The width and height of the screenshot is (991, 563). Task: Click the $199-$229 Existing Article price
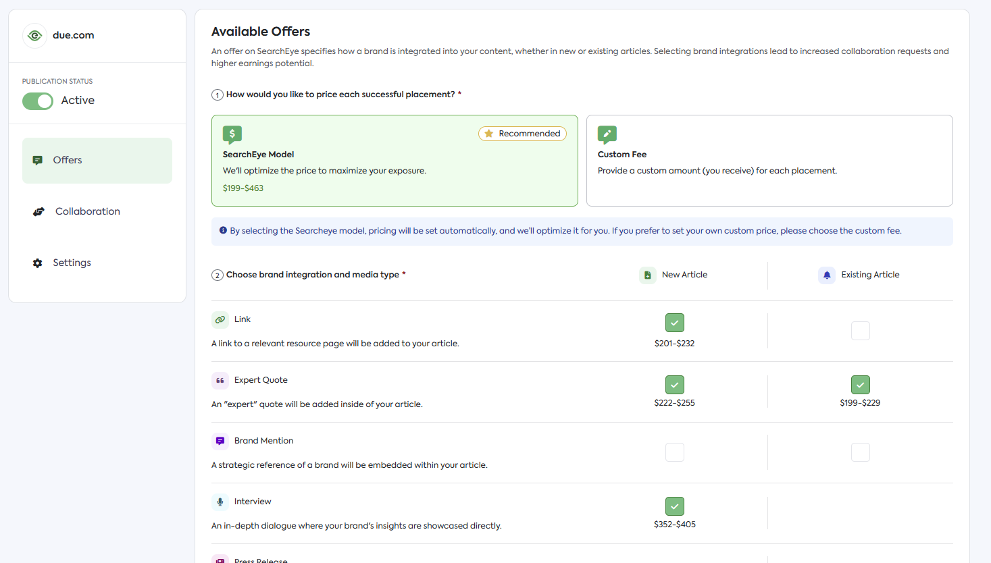point(860,403)
